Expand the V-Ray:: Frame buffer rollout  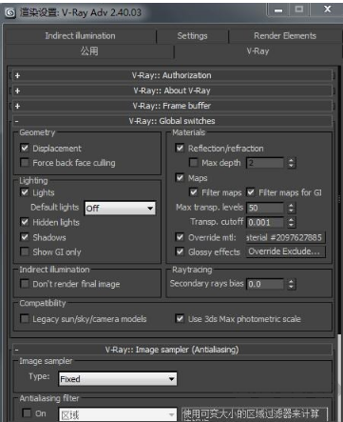(172, 106)
